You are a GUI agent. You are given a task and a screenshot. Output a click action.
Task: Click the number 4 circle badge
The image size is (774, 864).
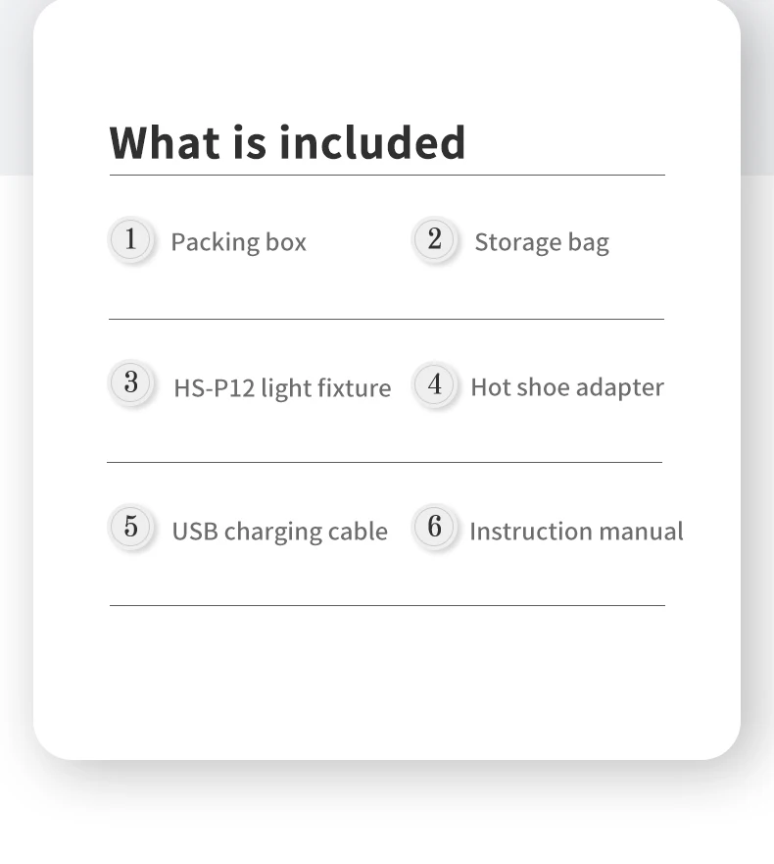pyautogui.click(x=434, y=383)
